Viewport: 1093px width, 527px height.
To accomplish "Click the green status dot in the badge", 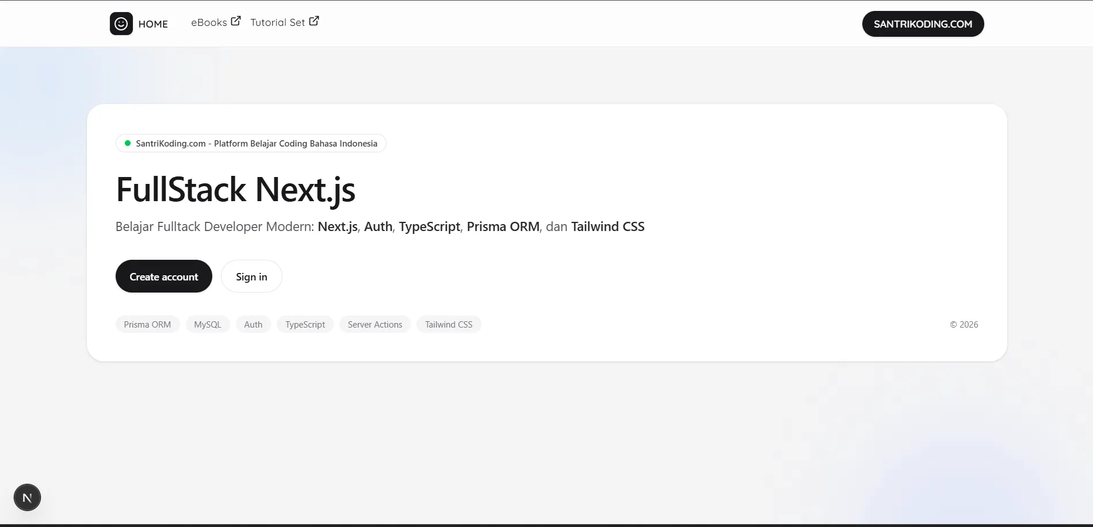I will pos(128,143).
